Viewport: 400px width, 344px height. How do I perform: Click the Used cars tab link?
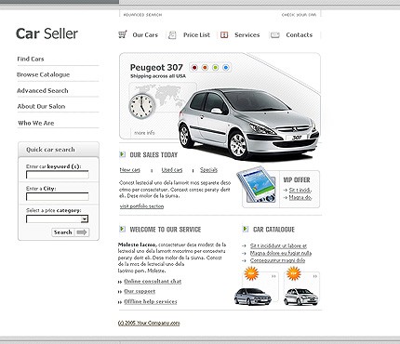point(172,170)
